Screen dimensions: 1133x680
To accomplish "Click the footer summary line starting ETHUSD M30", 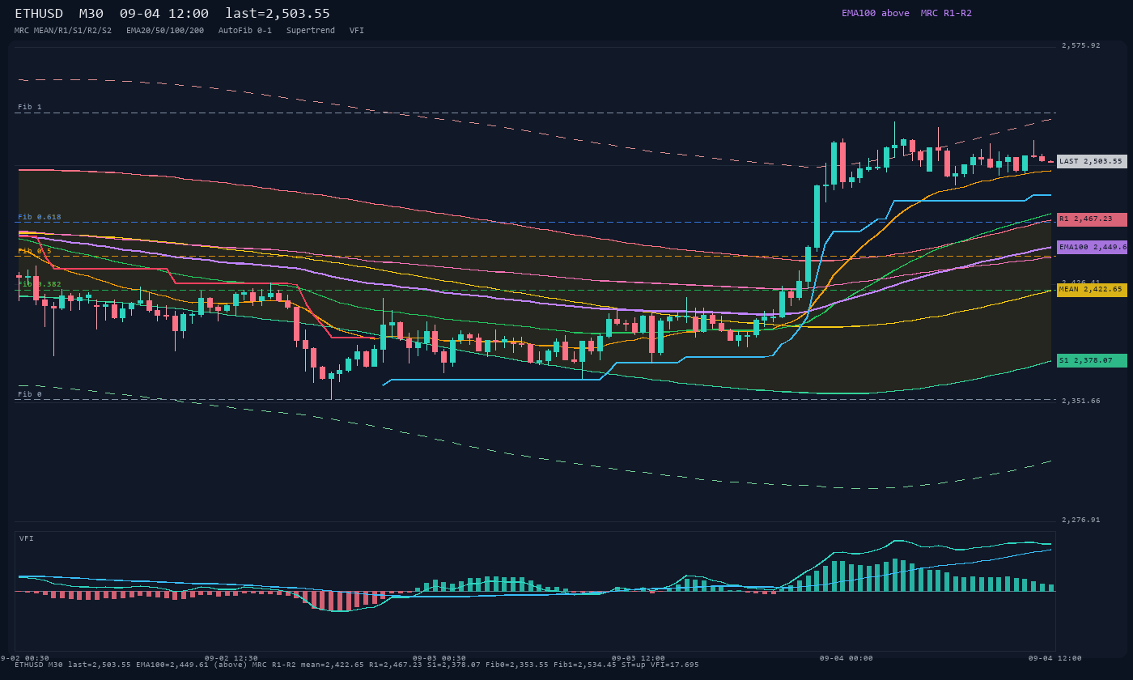I will pos(357,665).
